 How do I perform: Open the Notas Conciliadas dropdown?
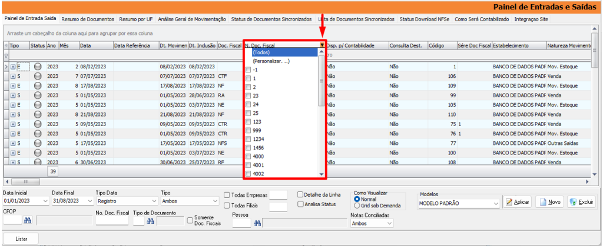390,223
